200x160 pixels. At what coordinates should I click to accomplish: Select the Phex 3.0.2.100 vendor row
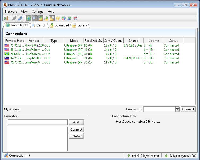point(34,45)
